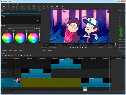Click the timeline Insert right-arrow icon
Image resolution: width=126 pixels, height=95 pixels.
click(x=15, y=55)
